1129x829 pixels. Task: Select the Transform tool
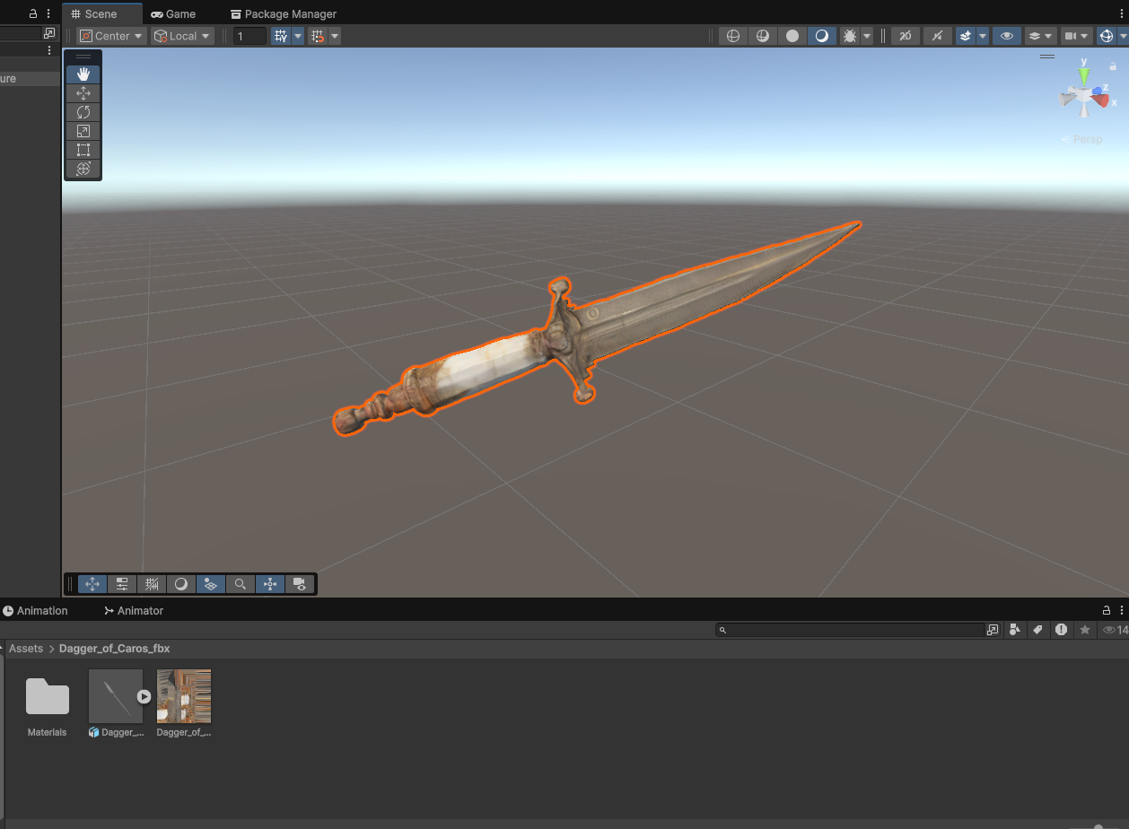click(x=83, y=169)
